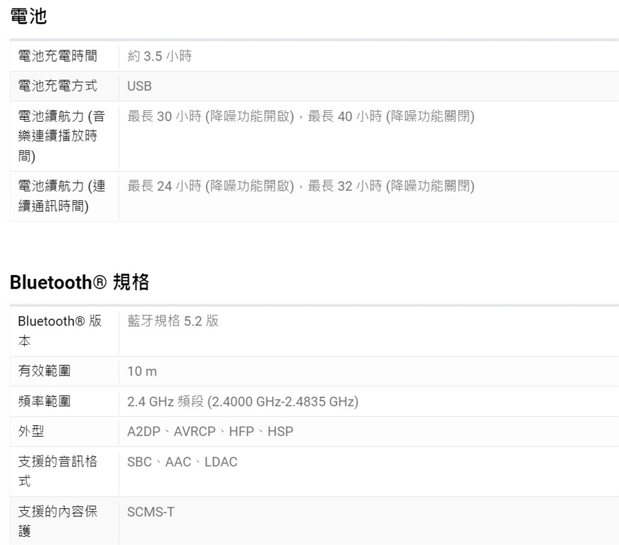Click the Bluetooth® 規格 section heading
The image size is (619, 545).
79,282
